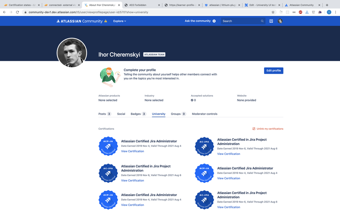Open the blue triangle browser extension

coord(307,12)
